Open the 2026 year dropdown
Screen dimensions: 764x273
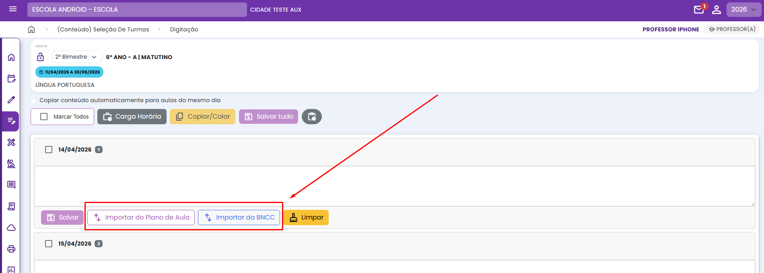[x=743, y=10]
